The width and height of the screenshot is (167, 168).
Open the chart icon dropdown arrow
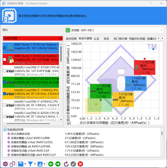[x=44, y=164]
